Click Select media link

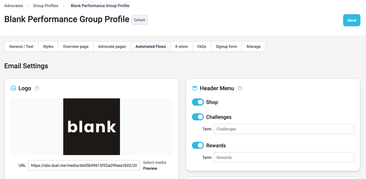click(x=155, y=163)
